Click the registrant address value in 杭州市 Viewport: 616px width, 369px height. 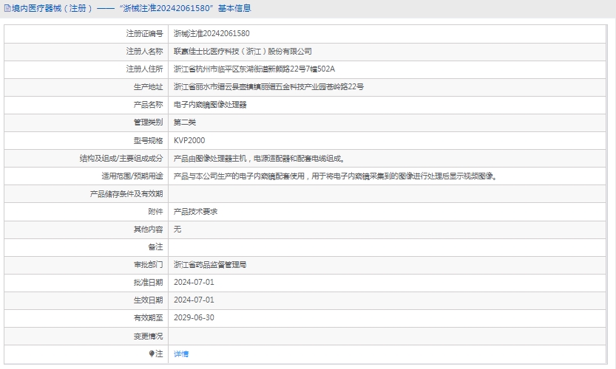click(x=254, y=69)
